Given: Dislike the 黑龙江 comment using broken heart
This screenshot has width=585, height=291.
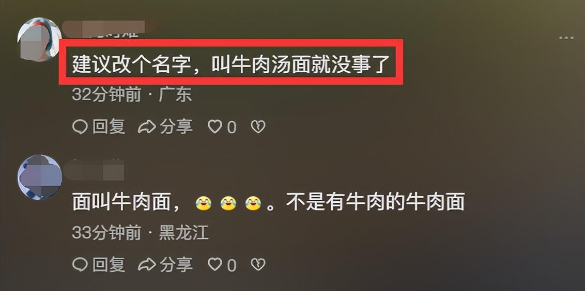Looking at the screenshot, I should click(258, 265).
